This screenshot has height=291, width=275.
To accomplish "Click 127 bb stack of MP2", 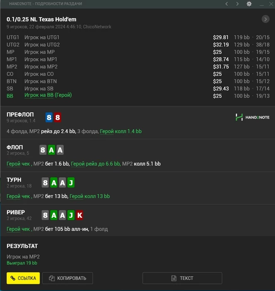I will (242, 67).
